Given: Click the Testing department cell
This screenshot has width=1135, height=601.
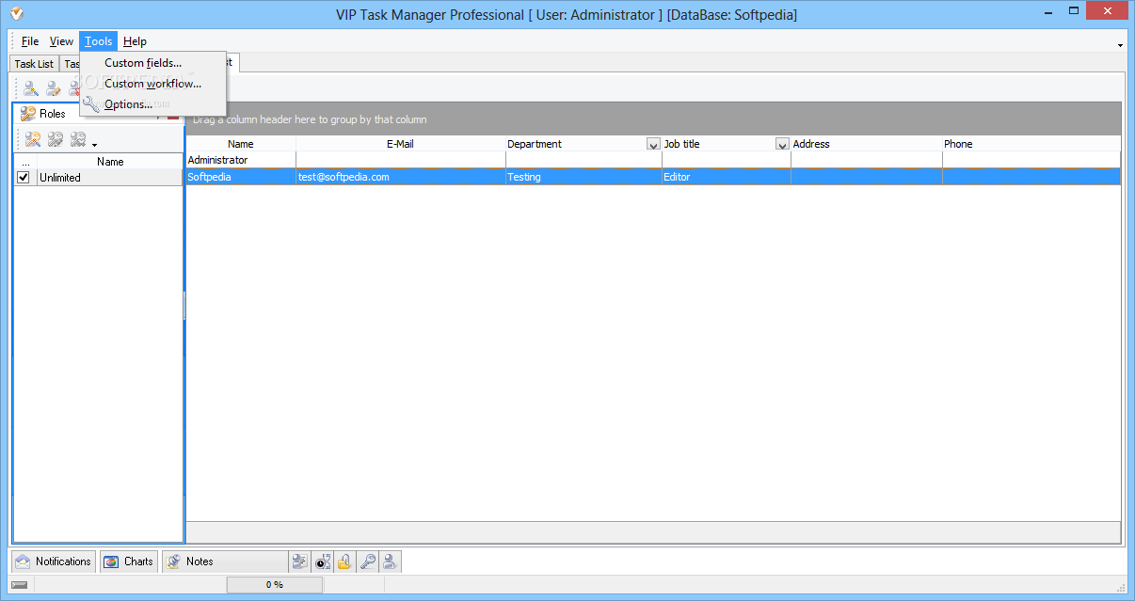Looking at the screenshot, I should [x=583, y=177].
